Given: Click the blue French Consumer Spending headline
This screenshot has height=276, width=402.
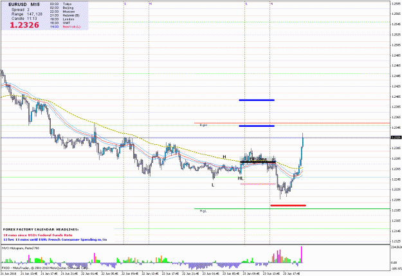Looking at the screenshot, I should pos(55,239).
